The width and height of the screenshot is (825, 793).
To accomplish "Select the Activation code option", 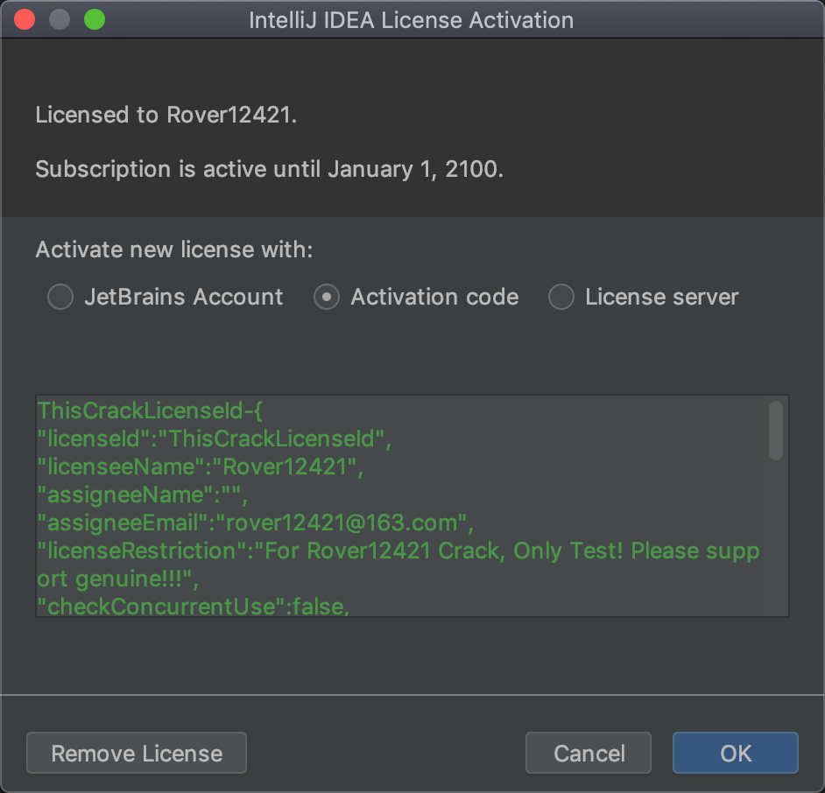I will click(326, 297).
